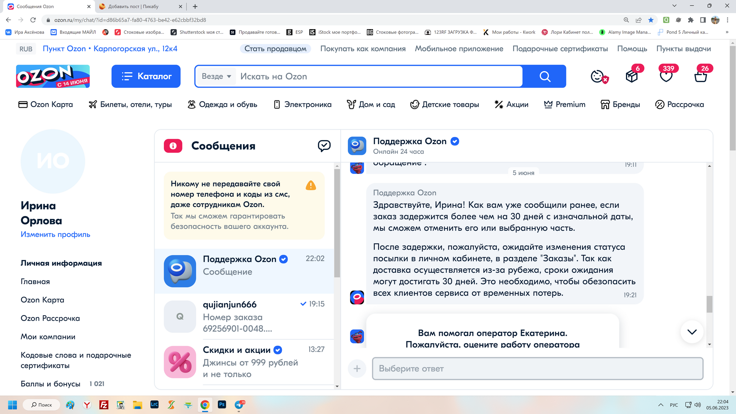The height and width of the screenshot is (414, 736).
Task: Click the chat messages scrollbar thumb
Action: pos(709,304)
